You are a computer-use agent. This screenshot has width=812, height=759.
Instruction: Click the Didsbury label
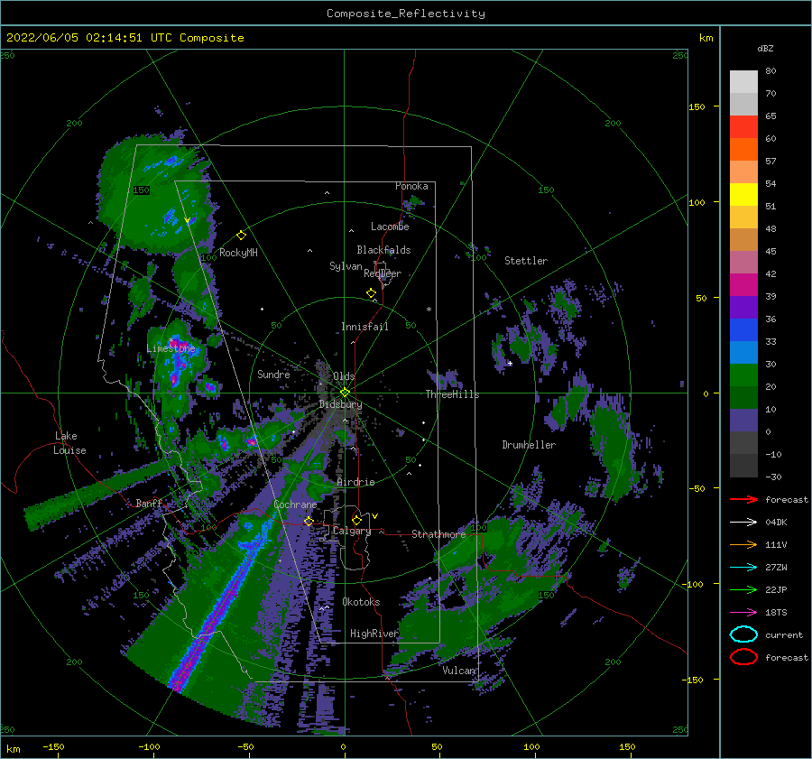point(340,404)
